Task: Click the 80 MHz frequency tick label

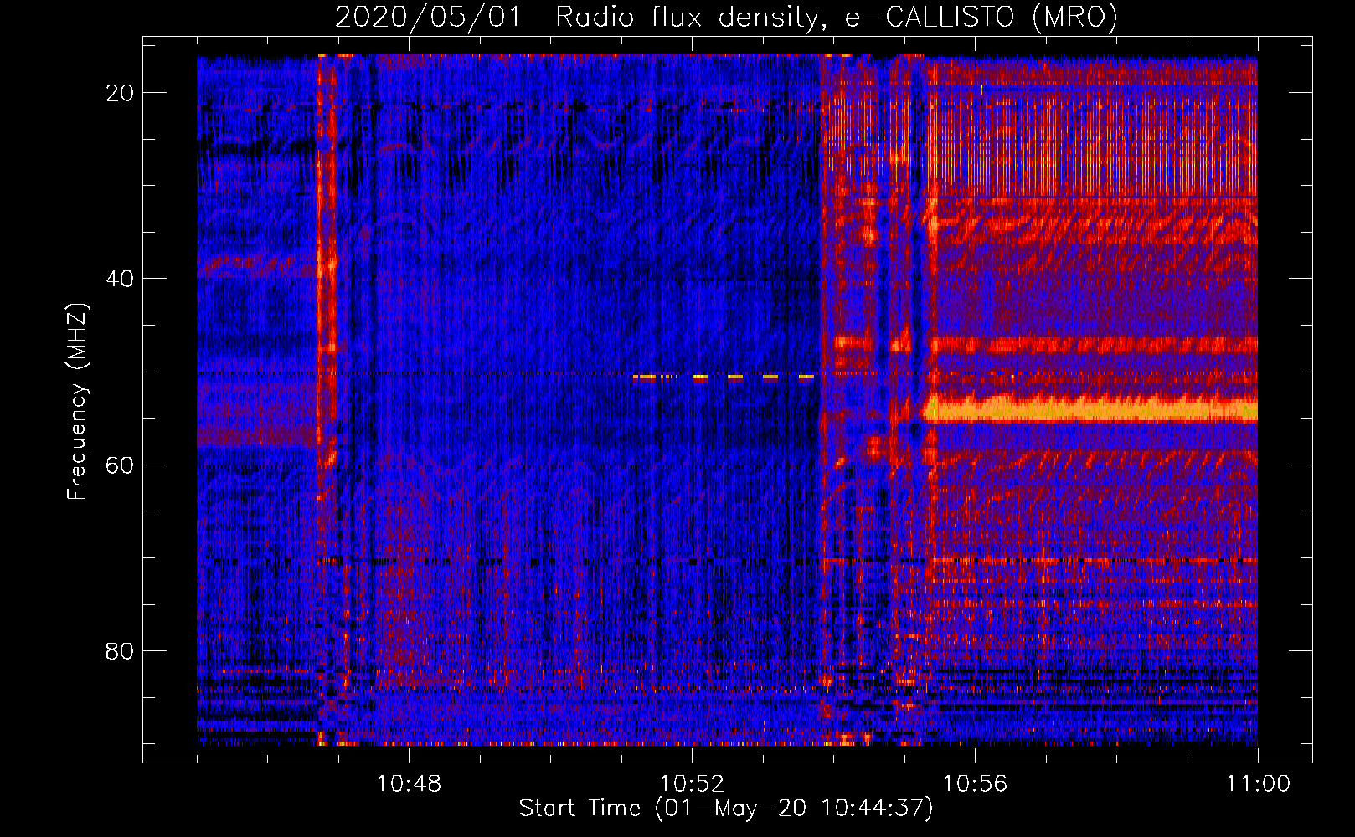Action: tap(120, 650)
